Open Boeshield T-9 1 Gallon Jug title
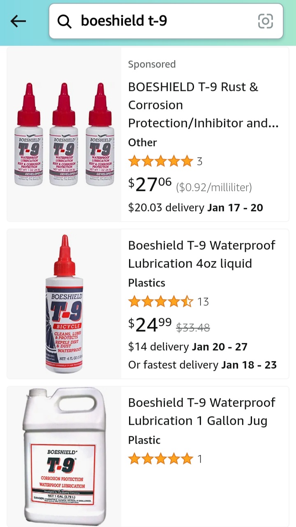296x527 pixels. tap(201, 411)
